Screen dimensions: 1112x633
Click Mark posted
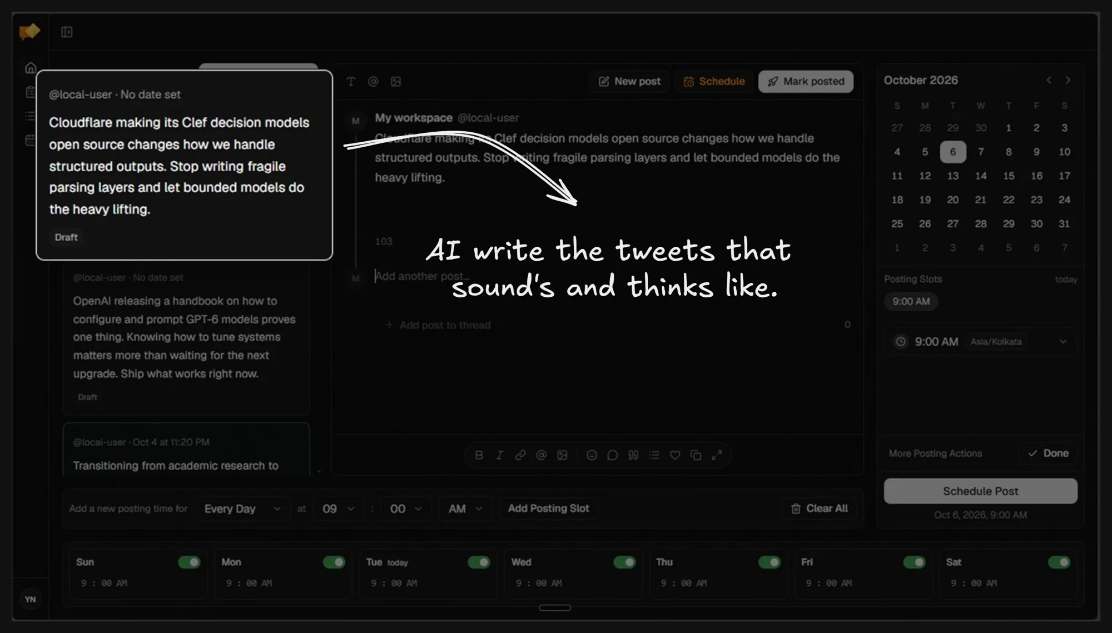pyautogui.click(x=806, y=82)
